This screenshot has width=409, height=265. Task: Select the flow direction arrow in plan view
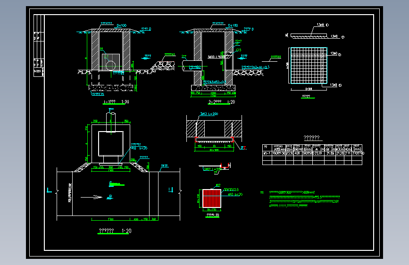point(92,197)
